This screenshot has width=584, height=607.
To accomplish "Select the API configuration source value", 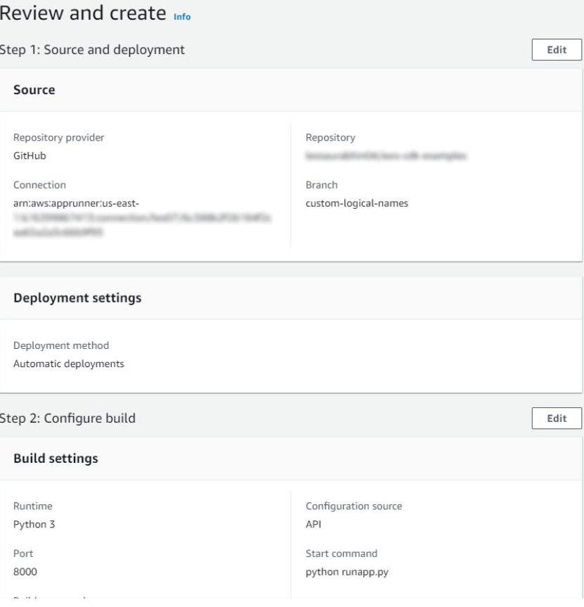I will 313,523.
